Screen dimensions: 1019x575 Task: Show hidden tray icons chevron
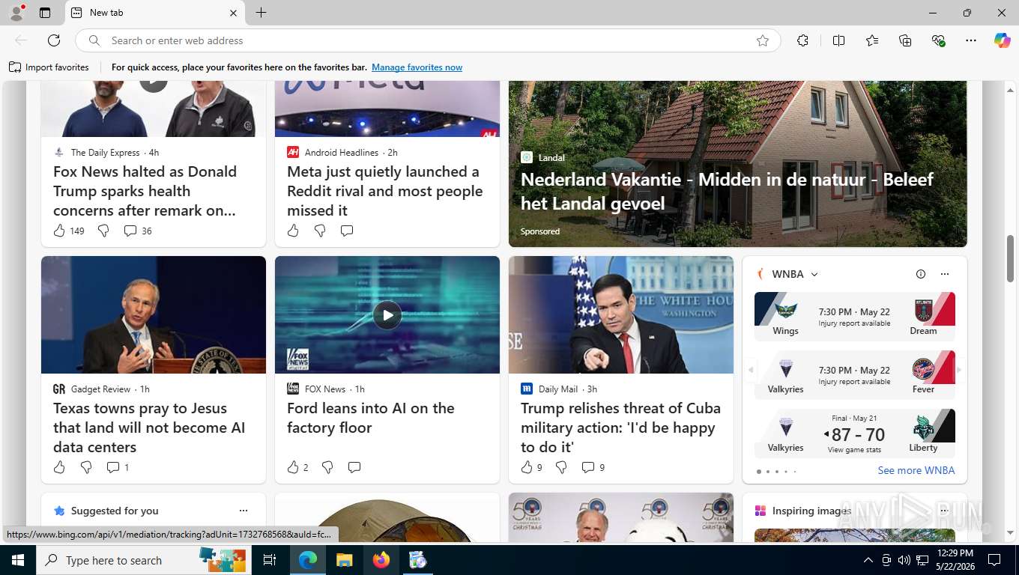pyautogui.click(x=868, y=560)
